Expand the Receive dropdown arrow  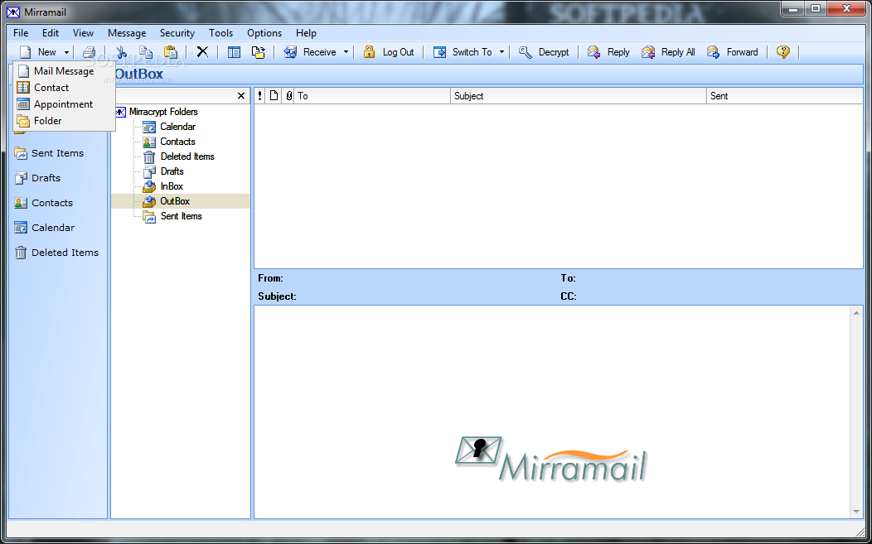pyautogui.click(x=346, y=52)
